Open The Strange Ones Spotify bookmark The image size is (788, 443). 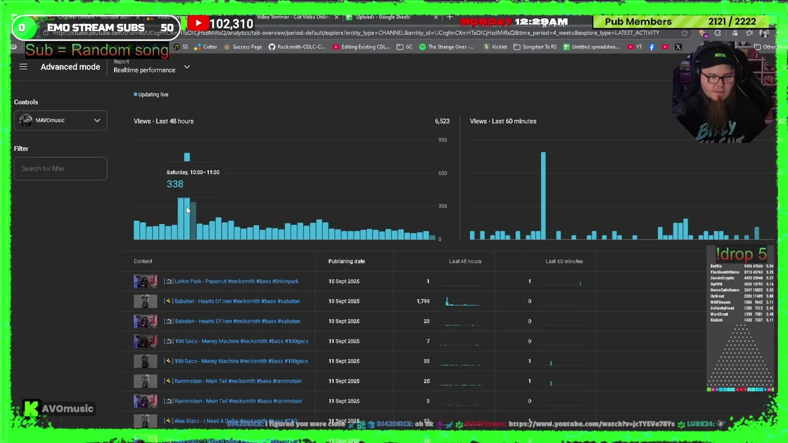tap(447, 47)
